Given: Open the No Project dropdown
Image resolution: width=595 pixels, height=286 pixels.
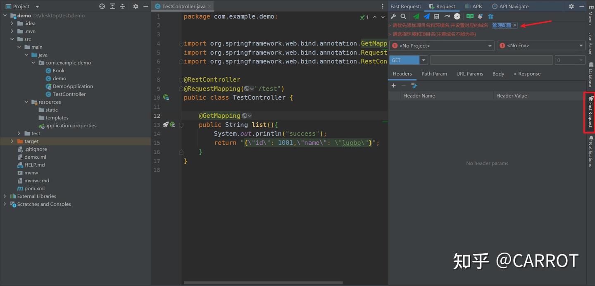Looking at the screenshot, I should [442, 46].
